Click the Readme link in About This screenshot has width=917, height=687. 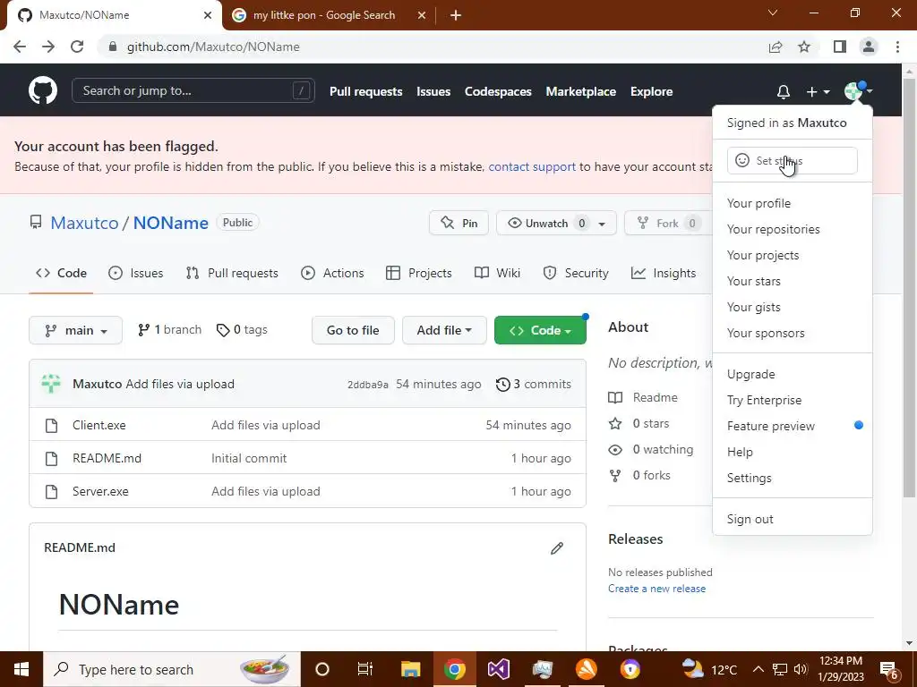(x=643, y=398)
